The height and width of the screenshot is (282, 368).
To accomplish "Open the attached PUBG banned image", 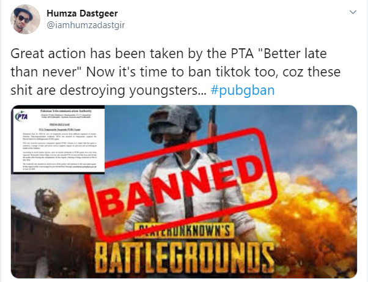I will point(184,191).
